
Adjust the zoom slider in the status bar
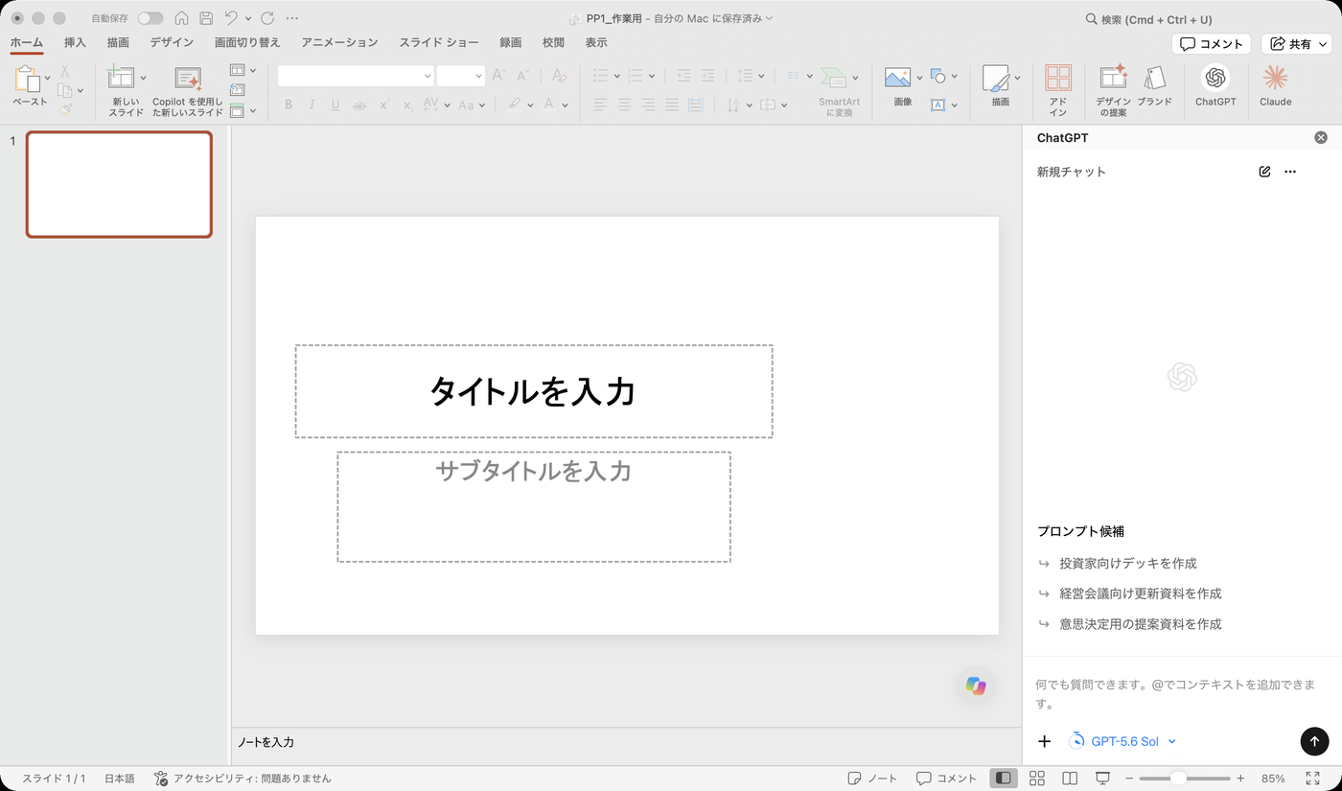coord(1179,779)
